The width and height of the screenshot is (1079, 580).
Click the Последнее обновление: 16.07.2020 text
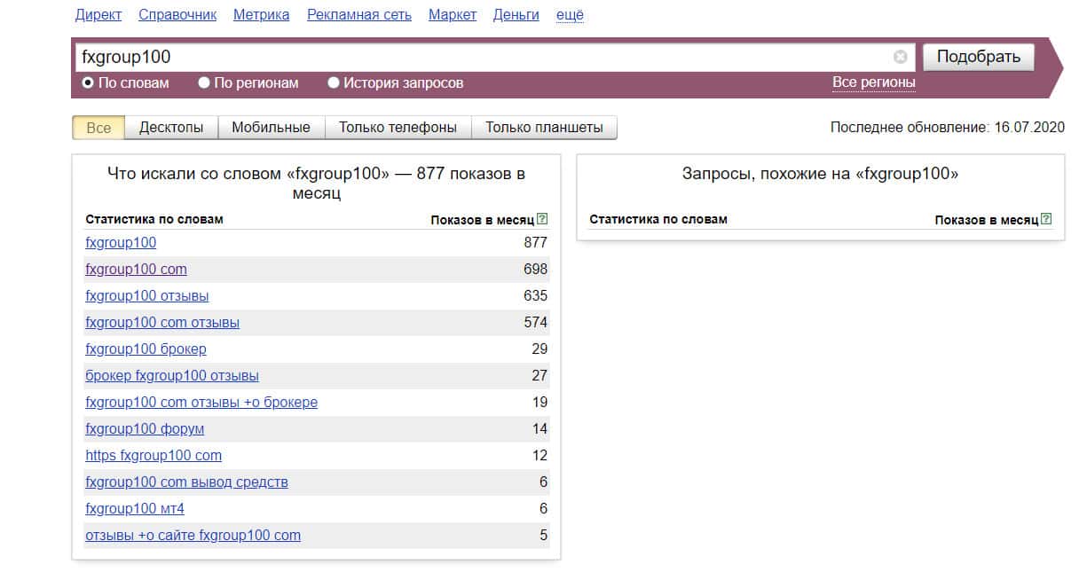947,128
